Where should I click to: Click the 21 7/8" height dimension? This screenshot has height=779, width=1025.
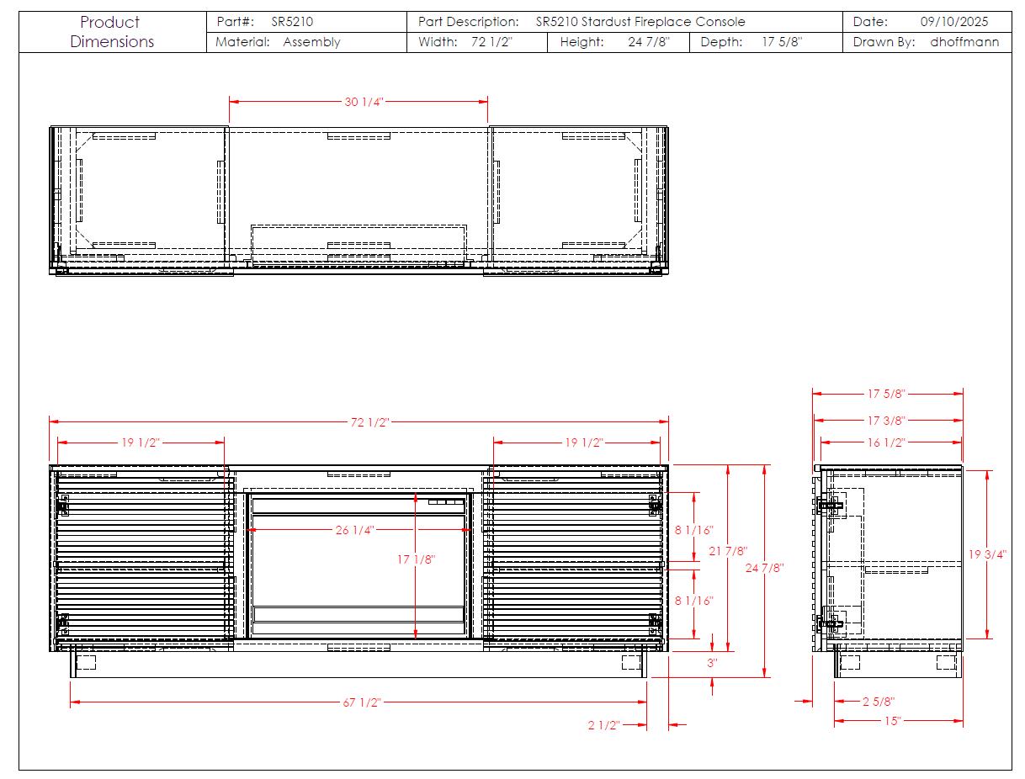tap(728, 551)
